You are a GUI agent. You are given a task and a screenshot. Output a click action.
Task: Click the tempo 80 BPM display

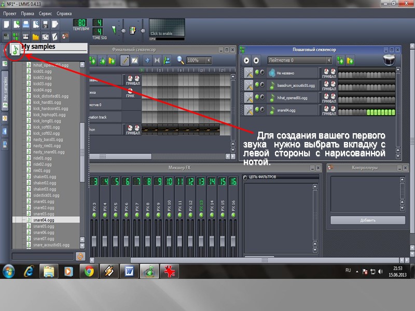tap(80, 22)
